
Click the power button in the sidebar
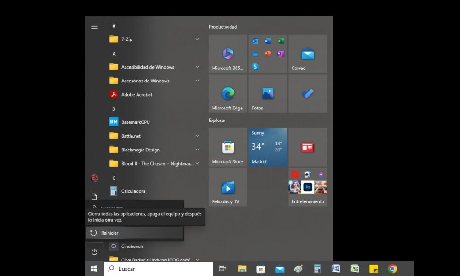(x=94, y=252)
